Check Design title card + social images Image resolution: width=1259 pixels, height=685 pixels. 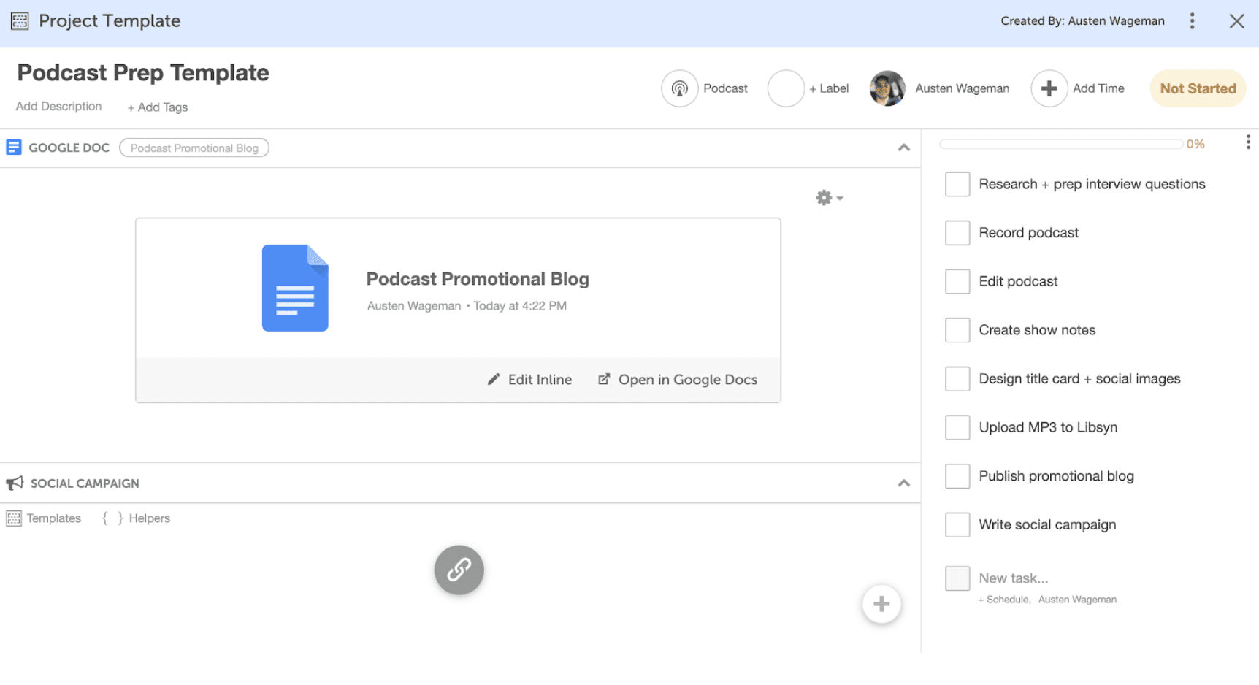coord(957,379)
